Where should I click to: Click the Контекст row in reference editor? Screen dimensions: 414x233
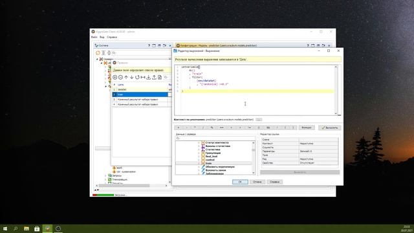tap(300, 144)
